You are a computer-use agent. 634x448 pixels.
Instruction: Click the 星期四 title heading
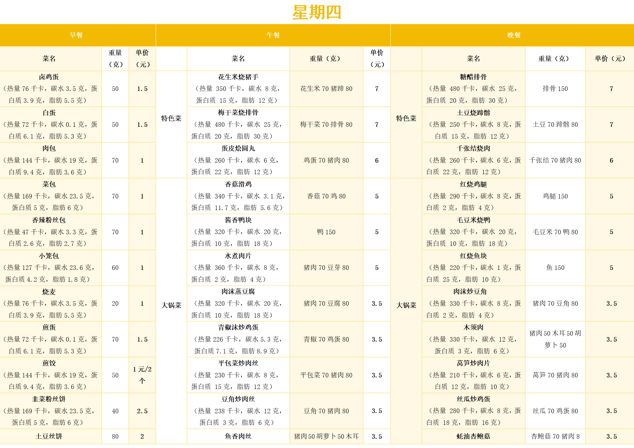(317, 12)
